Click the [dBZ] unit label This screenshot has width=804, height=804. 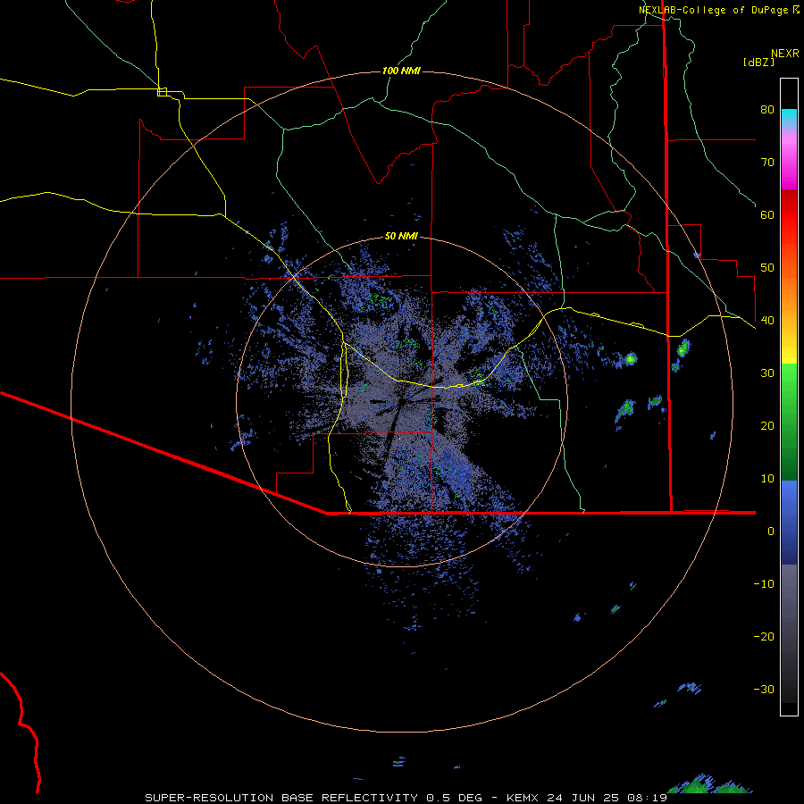(x=758, y=63)
